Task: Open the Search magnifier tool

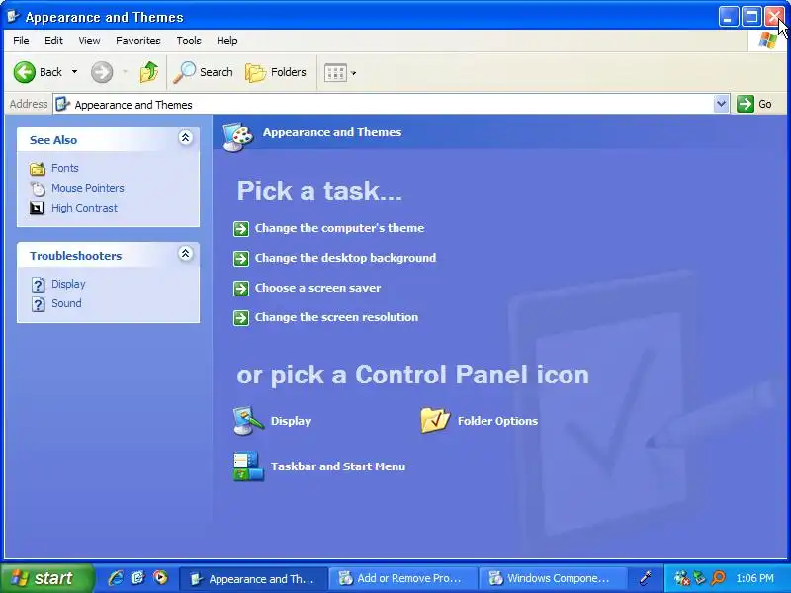Action: coord(203,72)
